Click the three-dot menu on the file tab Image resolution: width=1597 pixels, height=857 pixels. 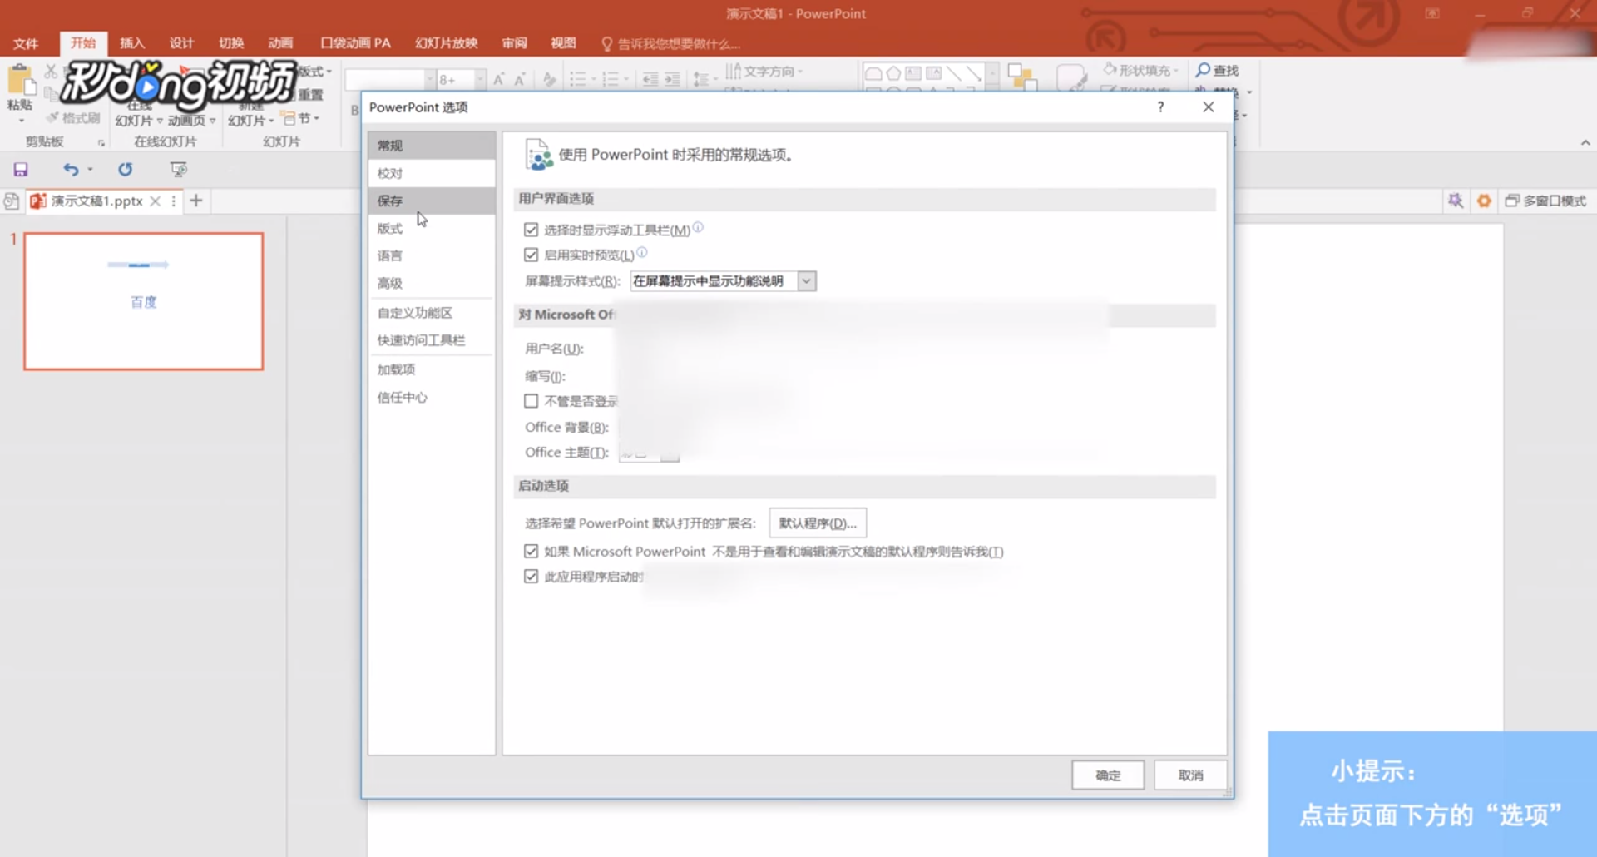pyautogui.click(x=174, y=201)
